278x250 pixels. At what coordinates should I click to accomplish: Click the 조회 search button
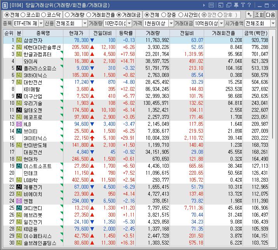click(x=259, y=15)
